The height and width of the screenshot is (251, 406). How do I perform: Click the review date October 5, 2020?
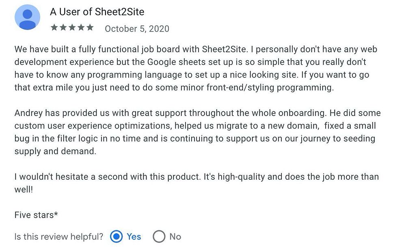(x=137, y=29)
